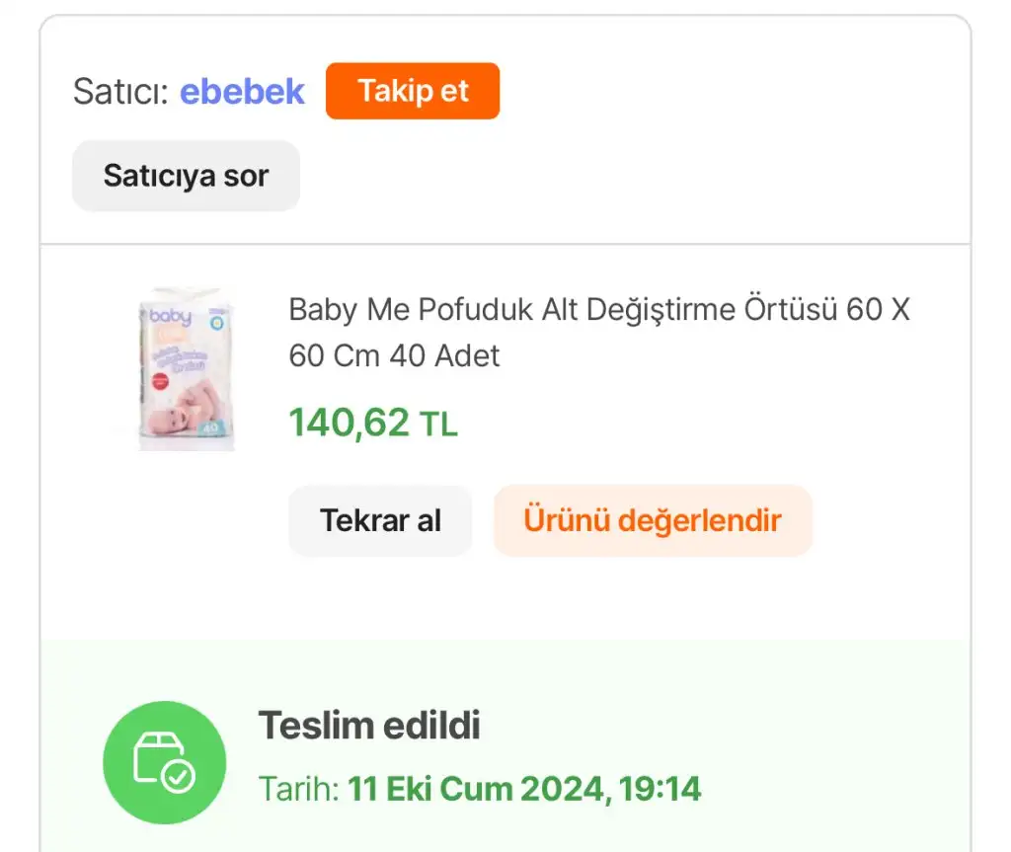Click the 19:14 delivery time
Screen dimensions: 1011x852
661,789
